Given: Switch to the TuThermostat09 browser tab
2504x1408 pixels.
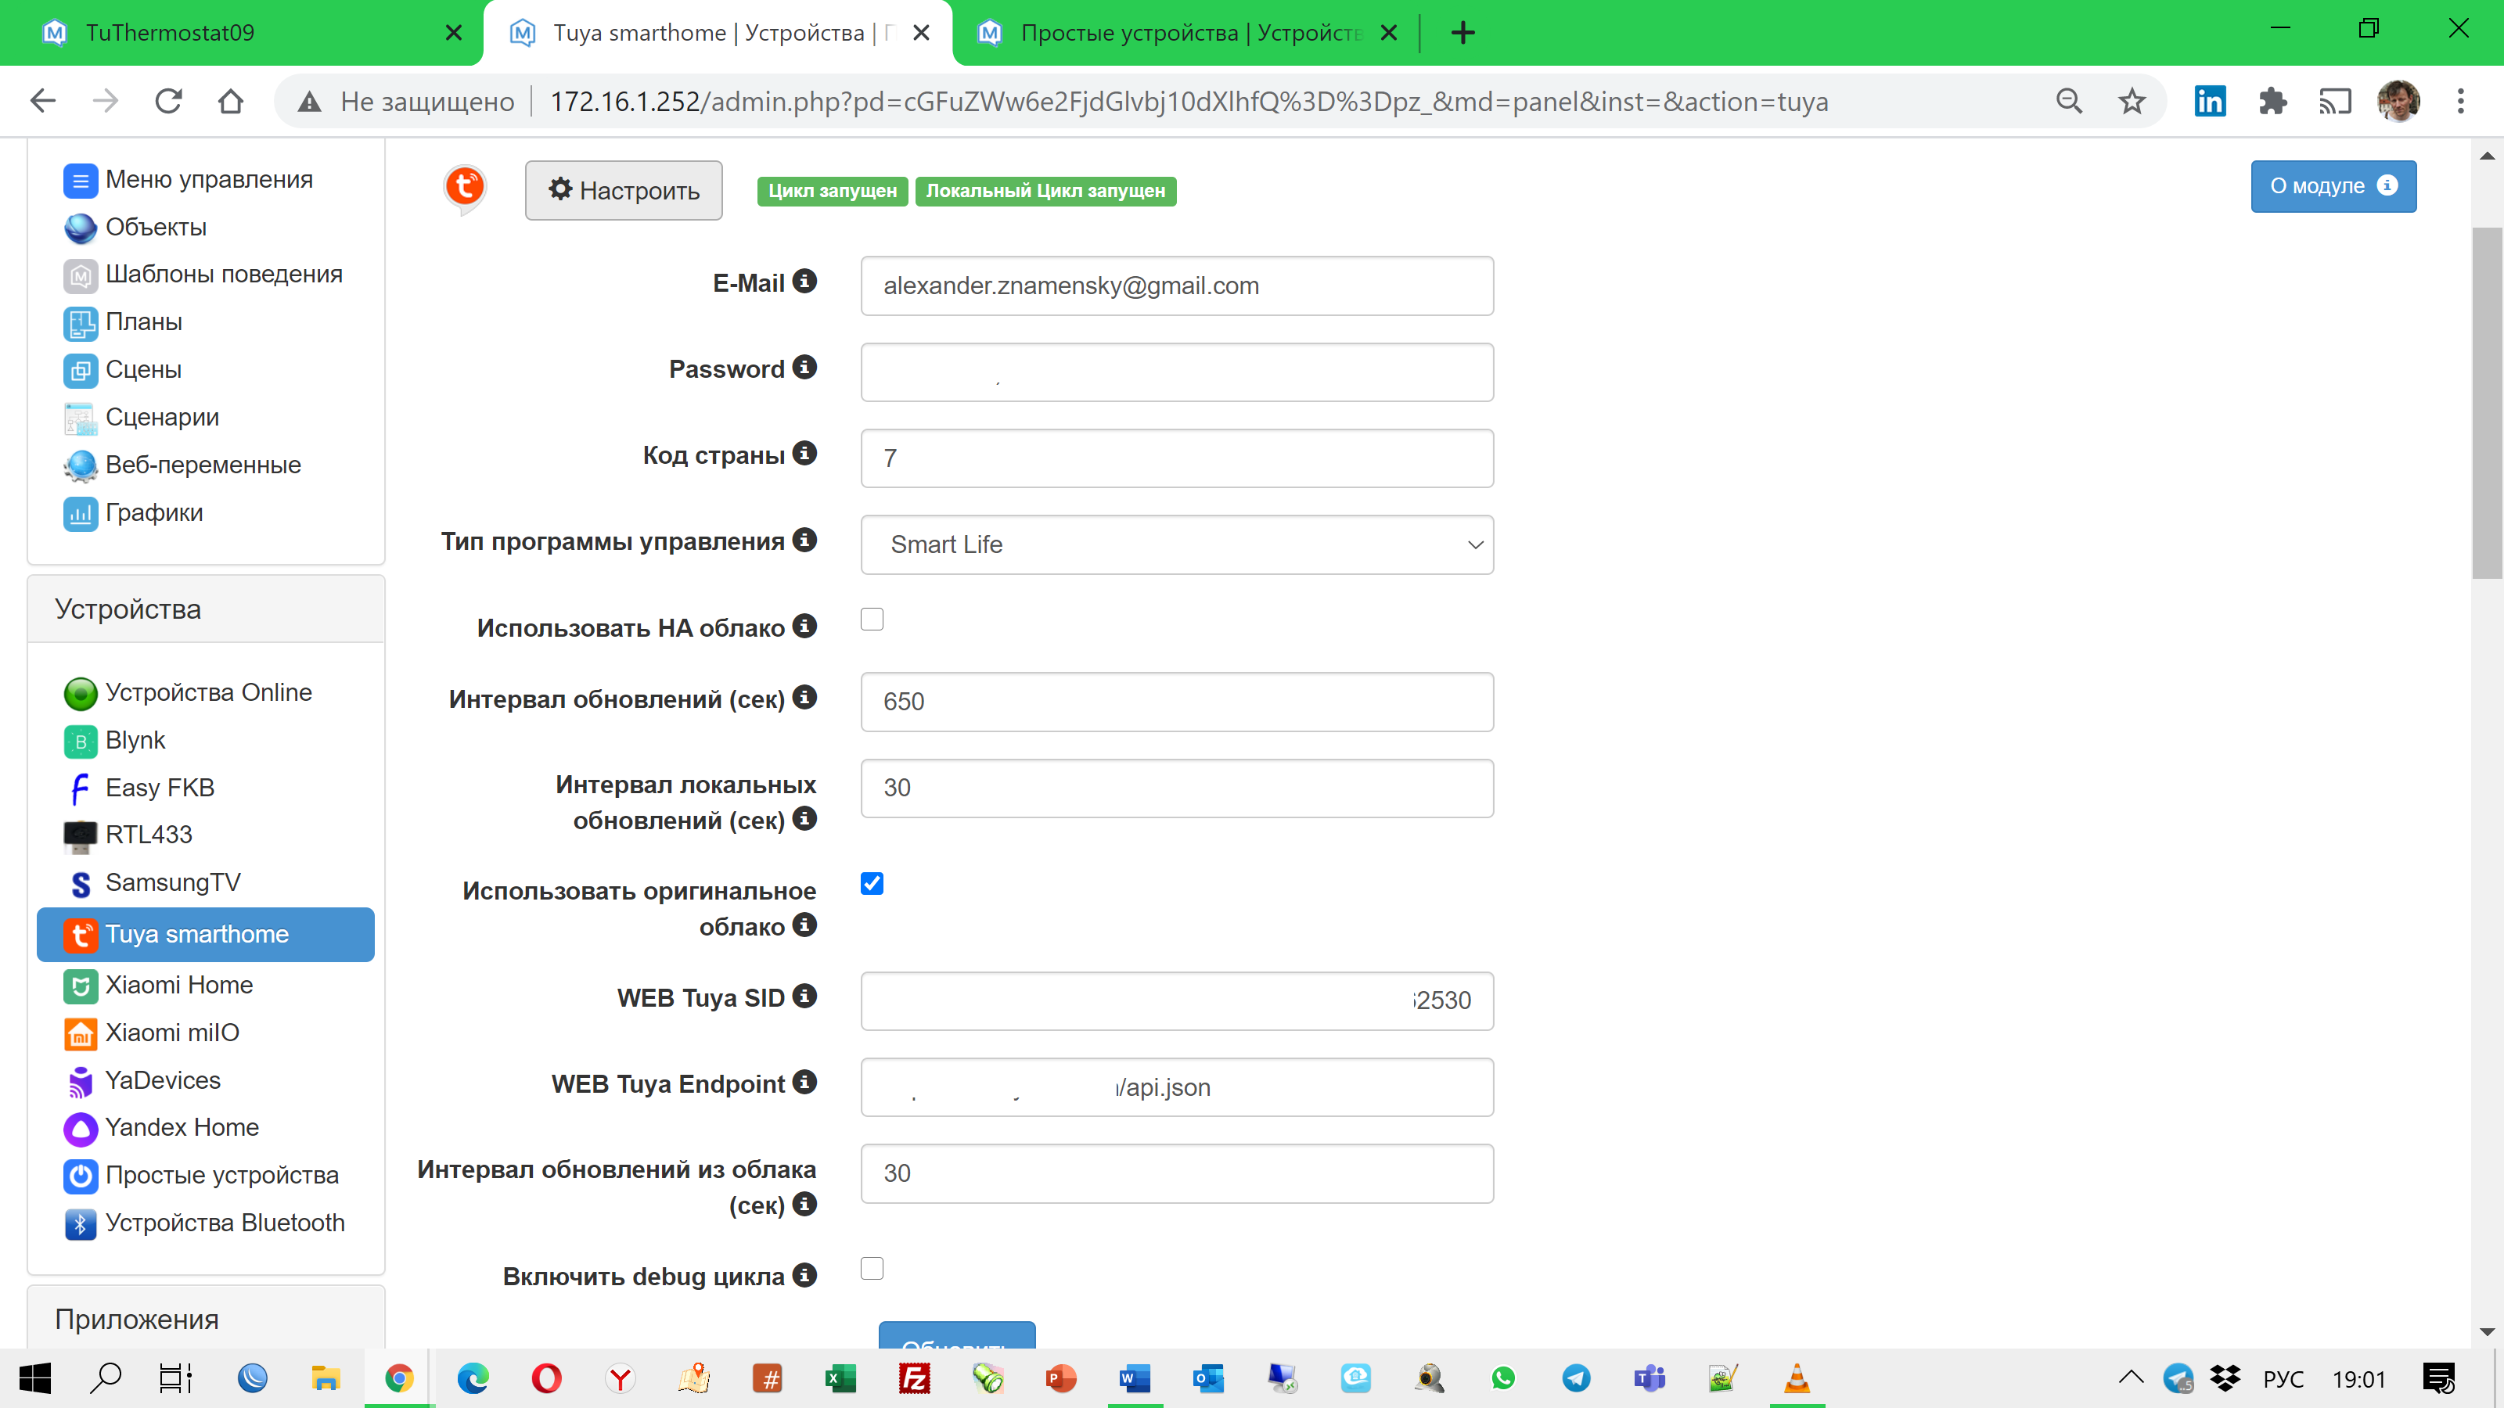Looking at the screenshot, I should (170, 32).
